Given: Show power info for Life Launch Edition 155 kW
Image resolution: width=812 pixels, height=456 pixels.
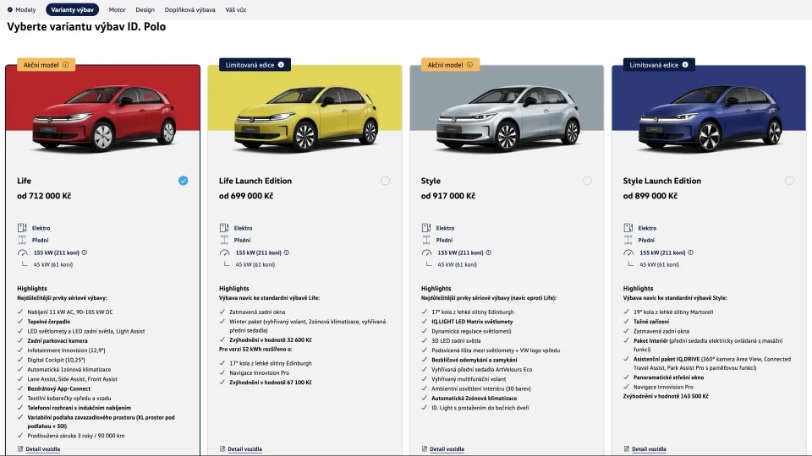Looking at the screenshot, I should [x=287, y=252].
